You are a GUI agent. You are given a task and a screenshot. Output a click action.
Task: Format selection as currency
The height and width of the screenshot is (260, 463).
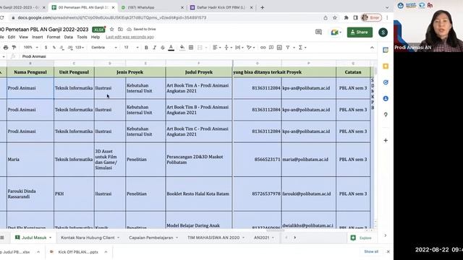click(46, 48)
